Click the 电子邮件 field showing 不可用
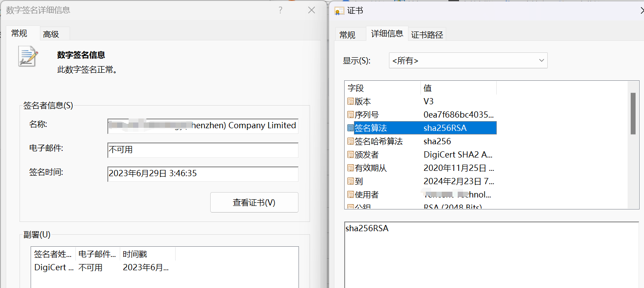This screenshot has height=288, width=644. point(203,150)
